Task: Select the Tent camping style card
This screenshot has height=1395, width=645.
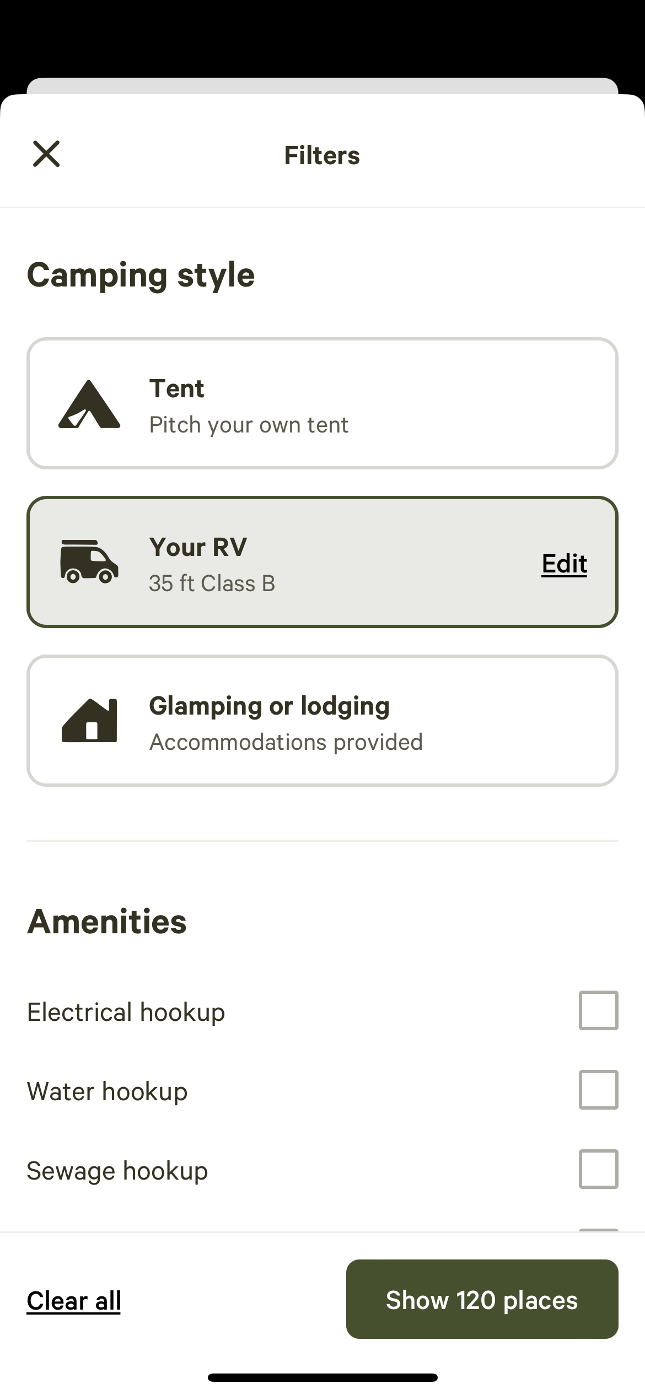Action: 322,403
